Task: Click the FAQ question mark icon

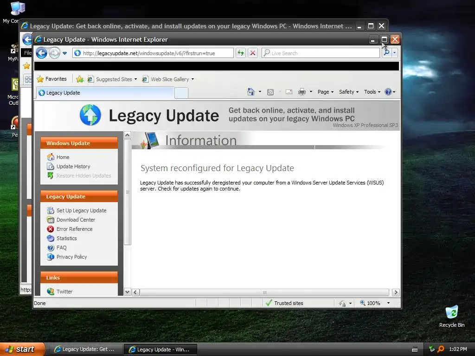Action: [x=51, y=248]
